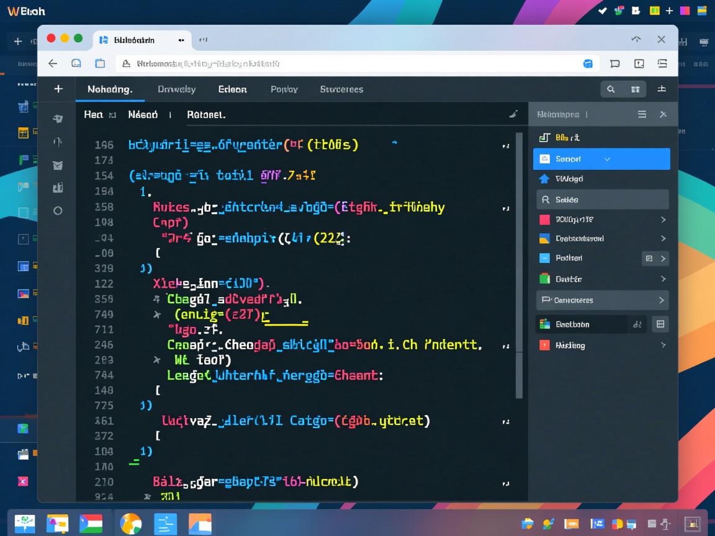Click the browser back arrow
Screen dimensions: 715x536
[x=53, y=63]
